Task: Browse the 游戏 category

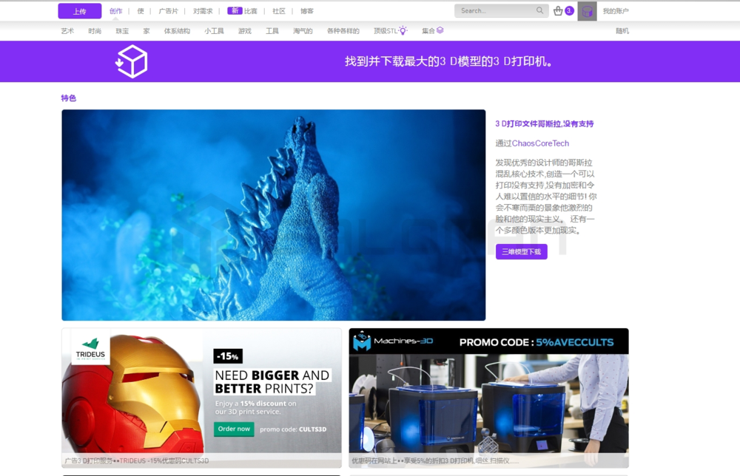Action: 245,31
